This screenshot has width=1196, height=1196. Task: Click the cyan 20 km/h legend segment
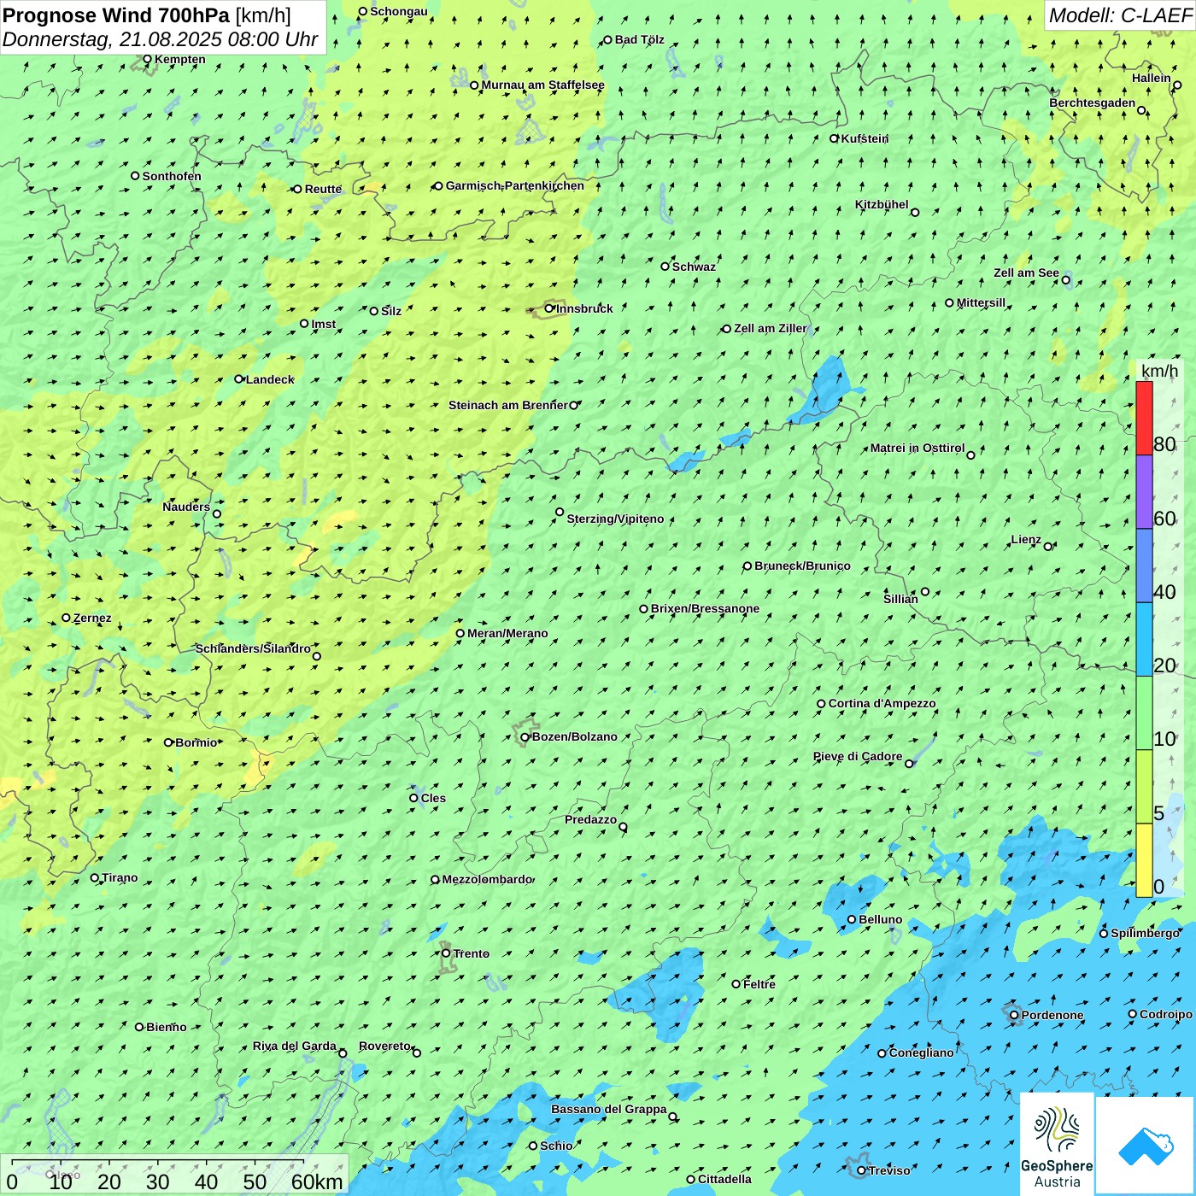pyautogui.click(x=1144, y=639)
